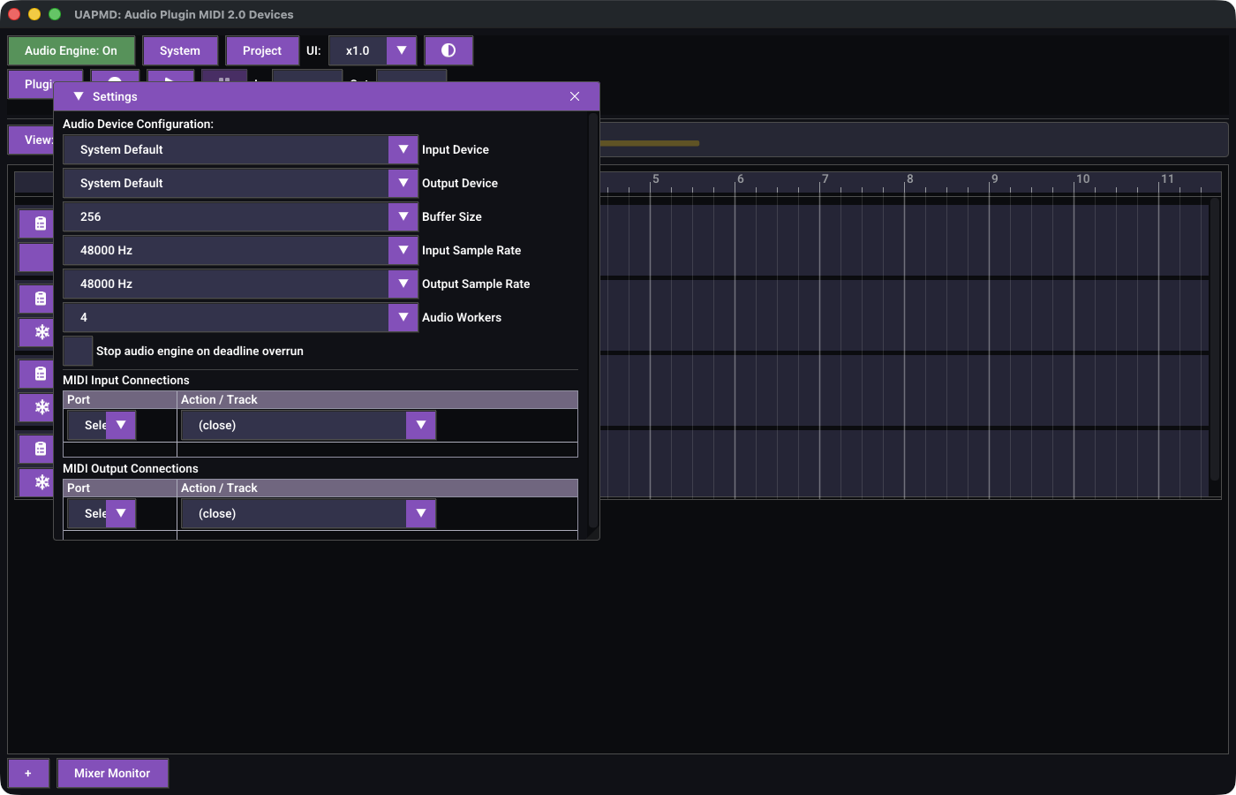Toggle the Audio Engine On button
Image resolution: width=1236 pixels, height=795 pixels.
coord(72,51)
